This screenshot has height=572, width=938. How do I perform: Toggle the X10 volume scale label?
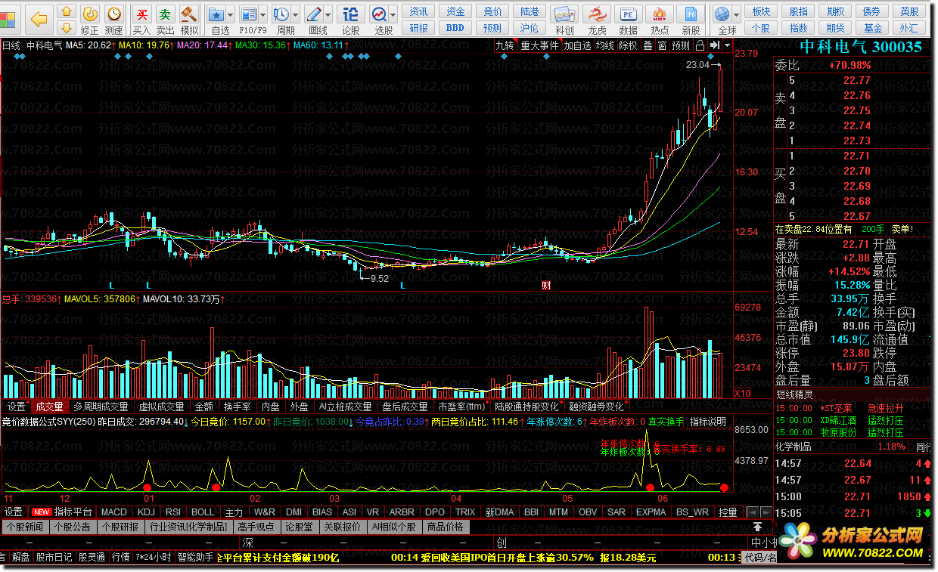tap(744, 394)
